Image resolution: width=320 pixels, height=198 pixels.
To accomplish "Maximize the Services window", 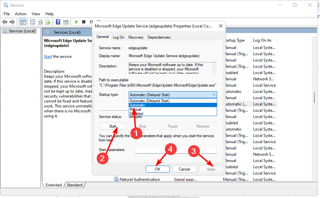I will [295, 5].
